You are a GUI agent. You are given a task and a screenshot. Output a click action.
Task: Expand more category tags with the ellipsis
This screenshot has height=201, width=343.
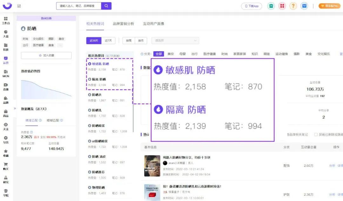tap(60, 45)
